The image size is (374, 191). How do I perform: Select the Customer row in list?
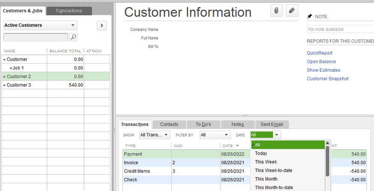point(56,59)
